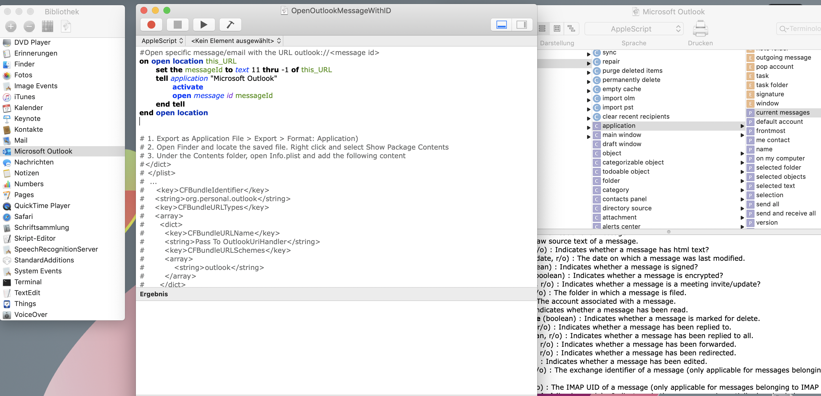Viewport: 821px width, 396px height.
Task: Select current messages property
Action: 782,112
